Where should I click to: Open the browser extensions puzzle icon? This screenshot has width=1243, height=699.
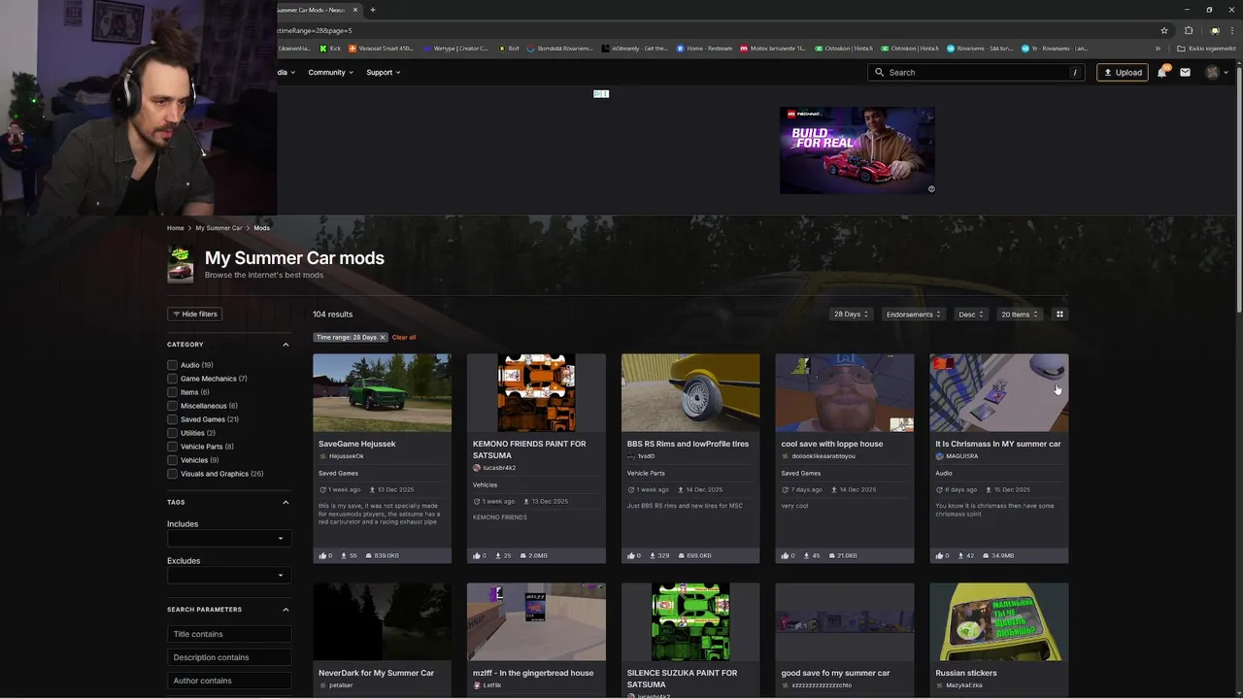[x=1189, y=30]
